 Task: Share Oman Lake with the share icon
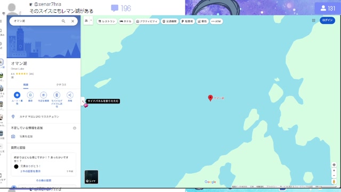tap(70, 95)
